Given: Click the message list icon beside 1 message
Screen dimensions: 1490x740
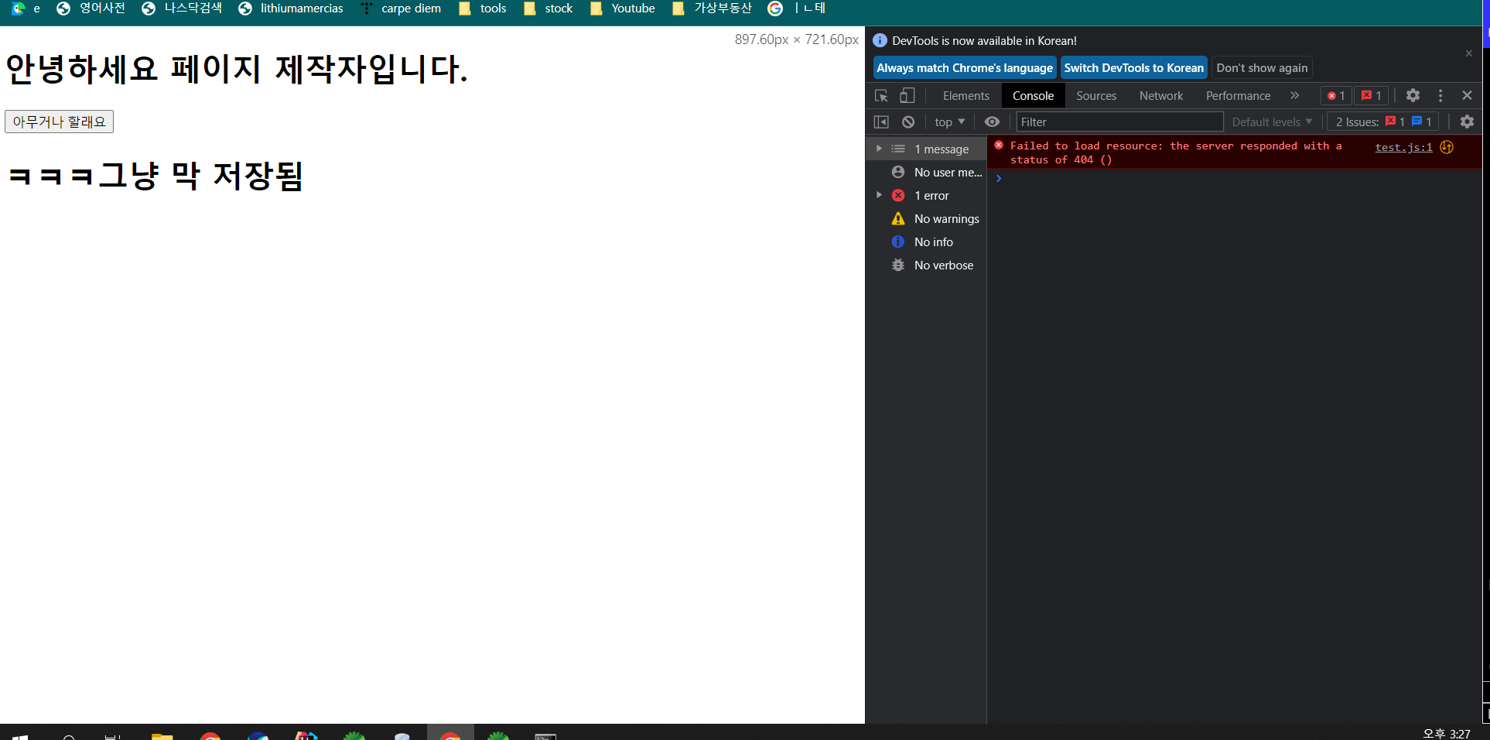Looking at the screenshot, I should [898, 149].
